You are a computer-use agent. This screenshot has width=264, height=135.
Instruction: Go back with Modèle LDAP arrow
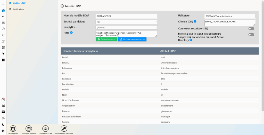tap(62, 6)
